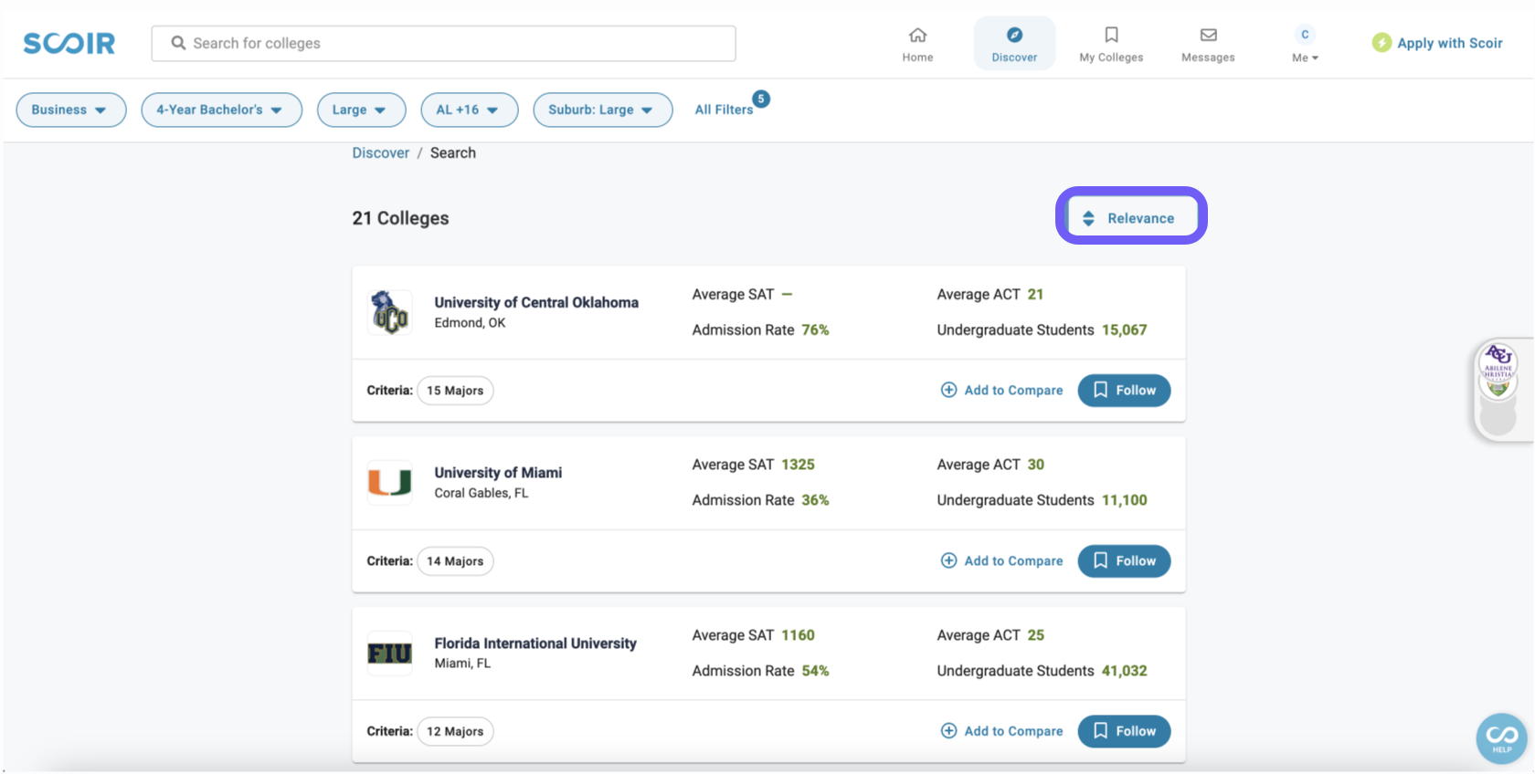1535x774 pixels.
Task: Open Florida International University name link
Action: [535, 643]
